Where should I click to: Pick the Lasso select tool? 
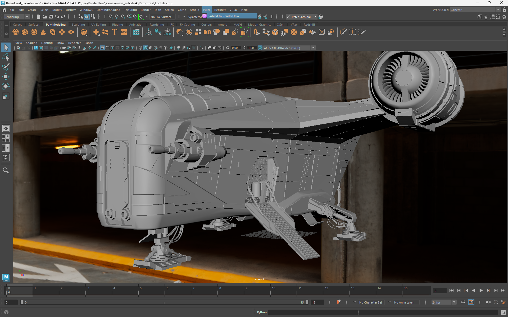pyautogui.click(x=6, y=57)
